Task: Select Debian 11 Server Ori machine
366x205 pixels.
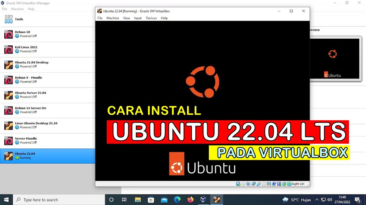Action: [x=47, y=110]
